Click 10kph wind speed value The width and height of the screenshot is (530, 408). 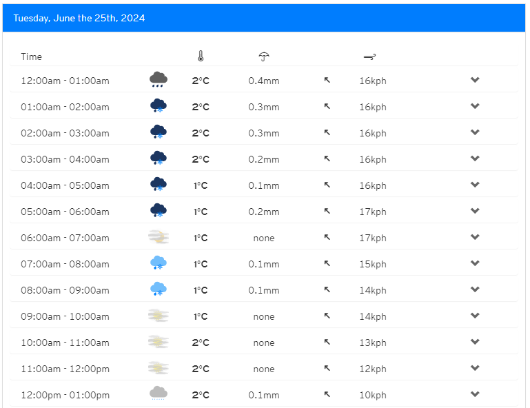(373, 395)
